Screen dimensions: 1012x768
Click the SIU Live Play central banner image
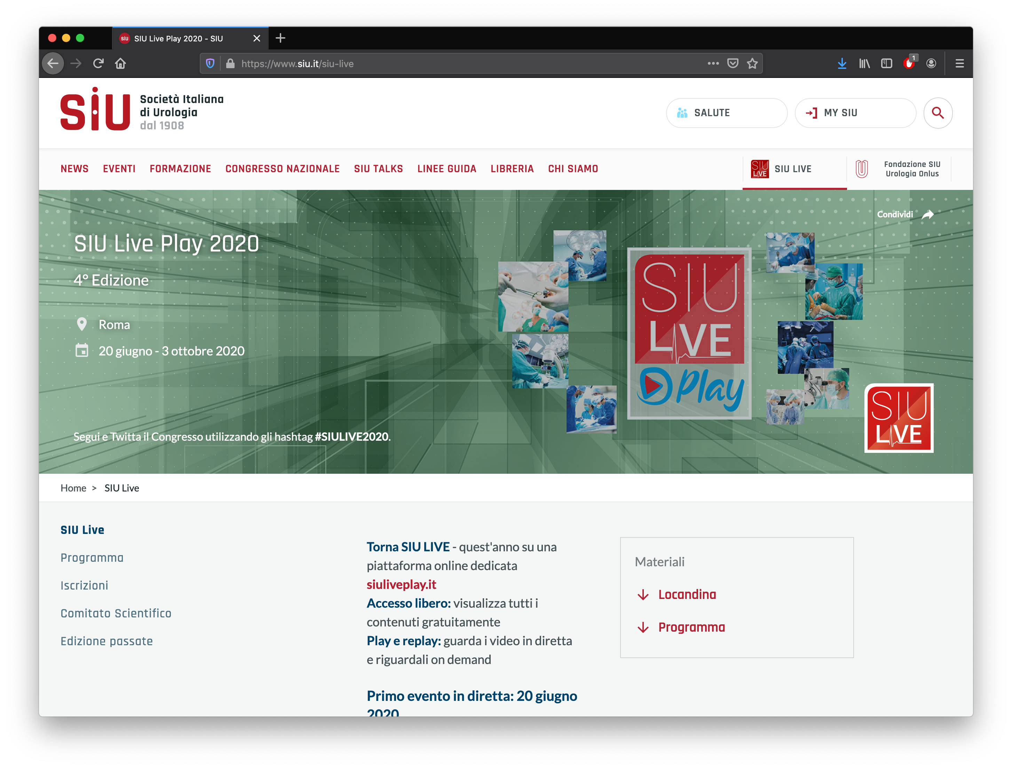point(689,334)
